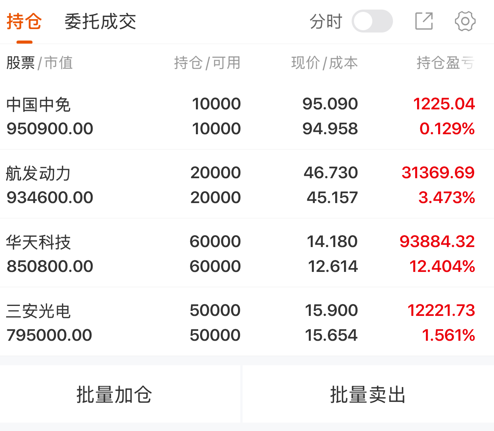Click 华天科技 holding quantity 60000

coord(215,241)
